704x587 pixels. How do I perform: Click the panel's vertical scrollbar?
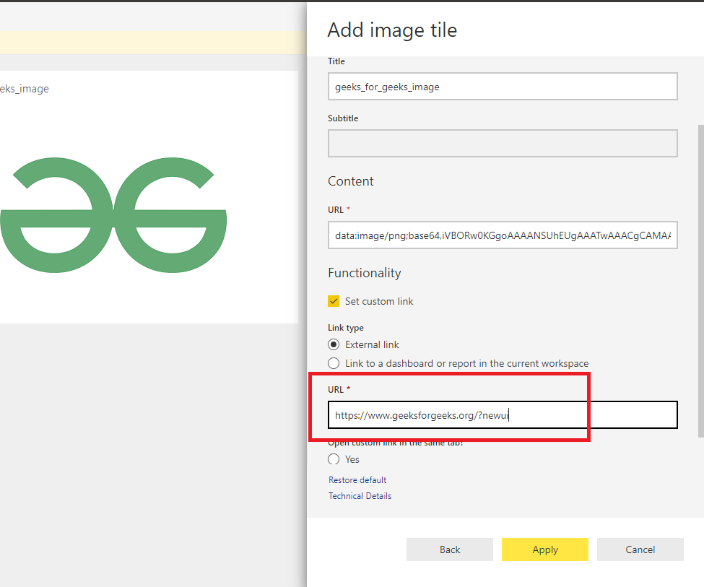click(x=701, y=281)
